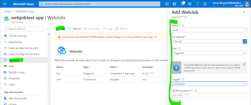Click the '0 */2 * * * *' schedule cell
This screenshot has height=105, width=251.
point(148,74)
